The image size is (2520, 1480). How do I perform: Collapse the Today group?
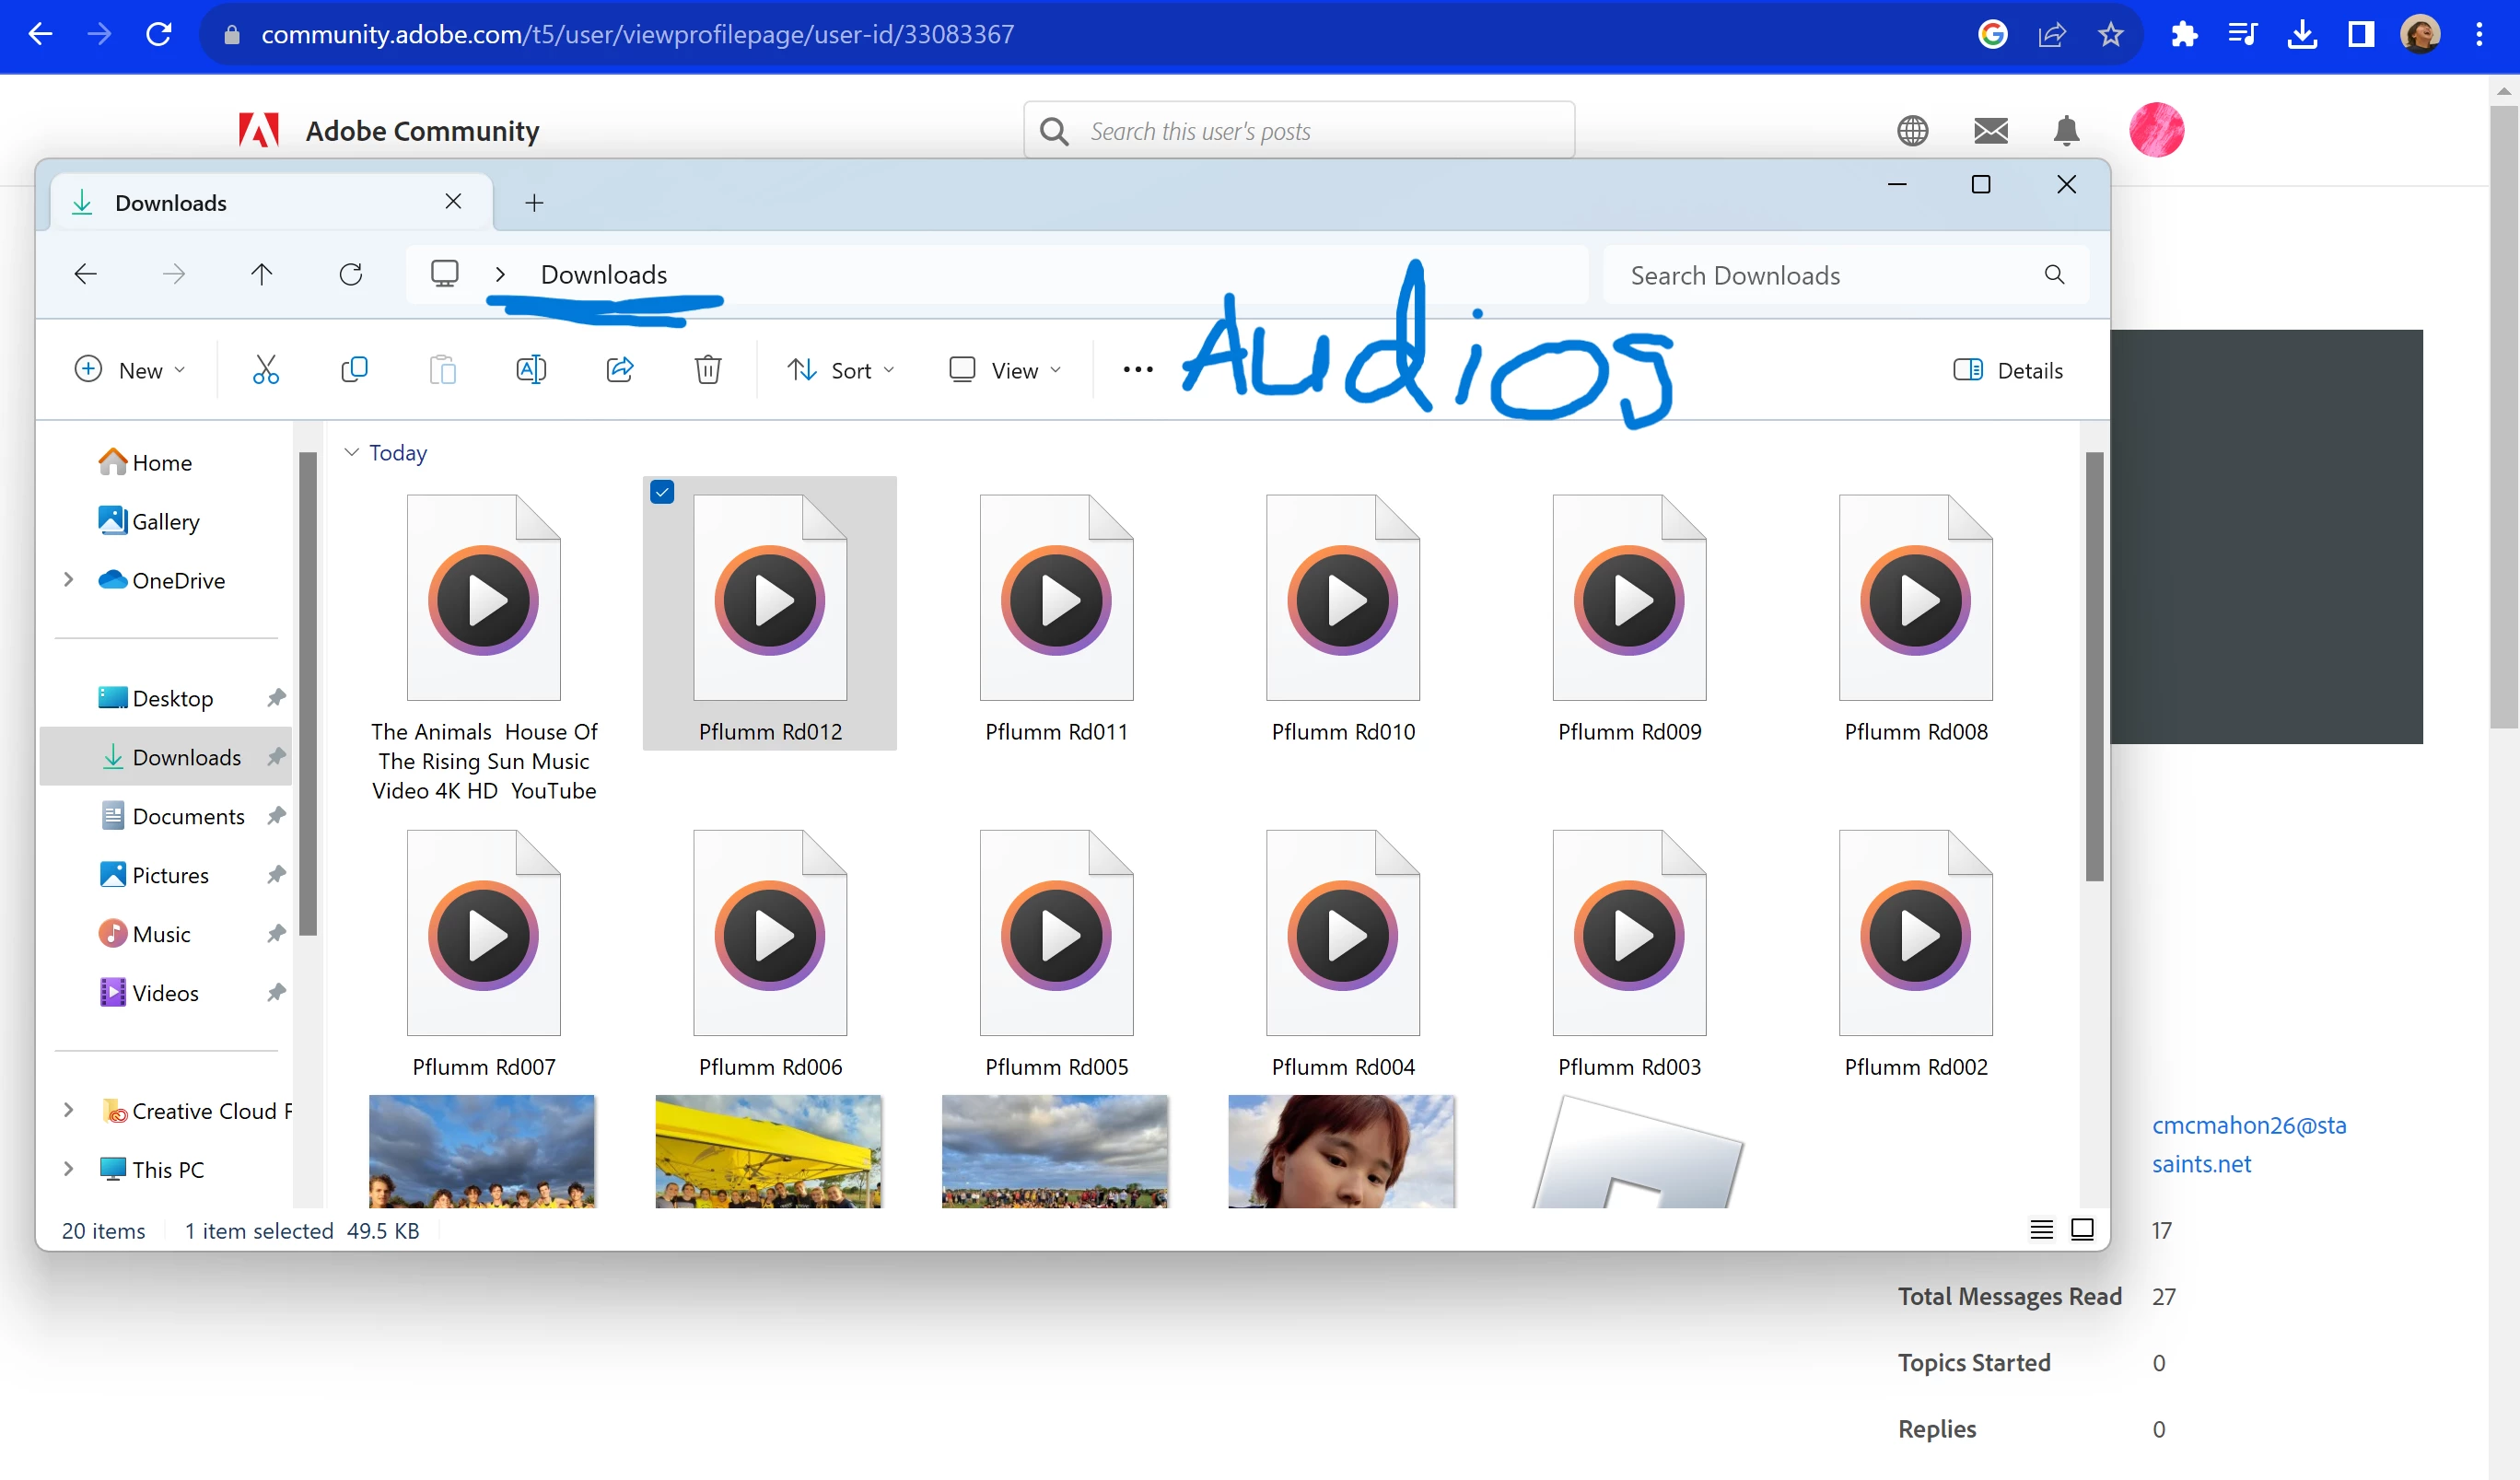(351, 453)
